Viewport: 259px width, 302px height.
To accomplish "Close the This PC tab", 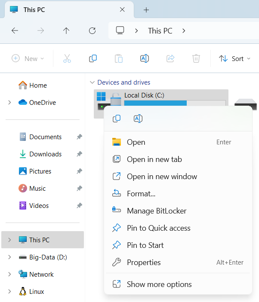I will (x=122, y=9).
